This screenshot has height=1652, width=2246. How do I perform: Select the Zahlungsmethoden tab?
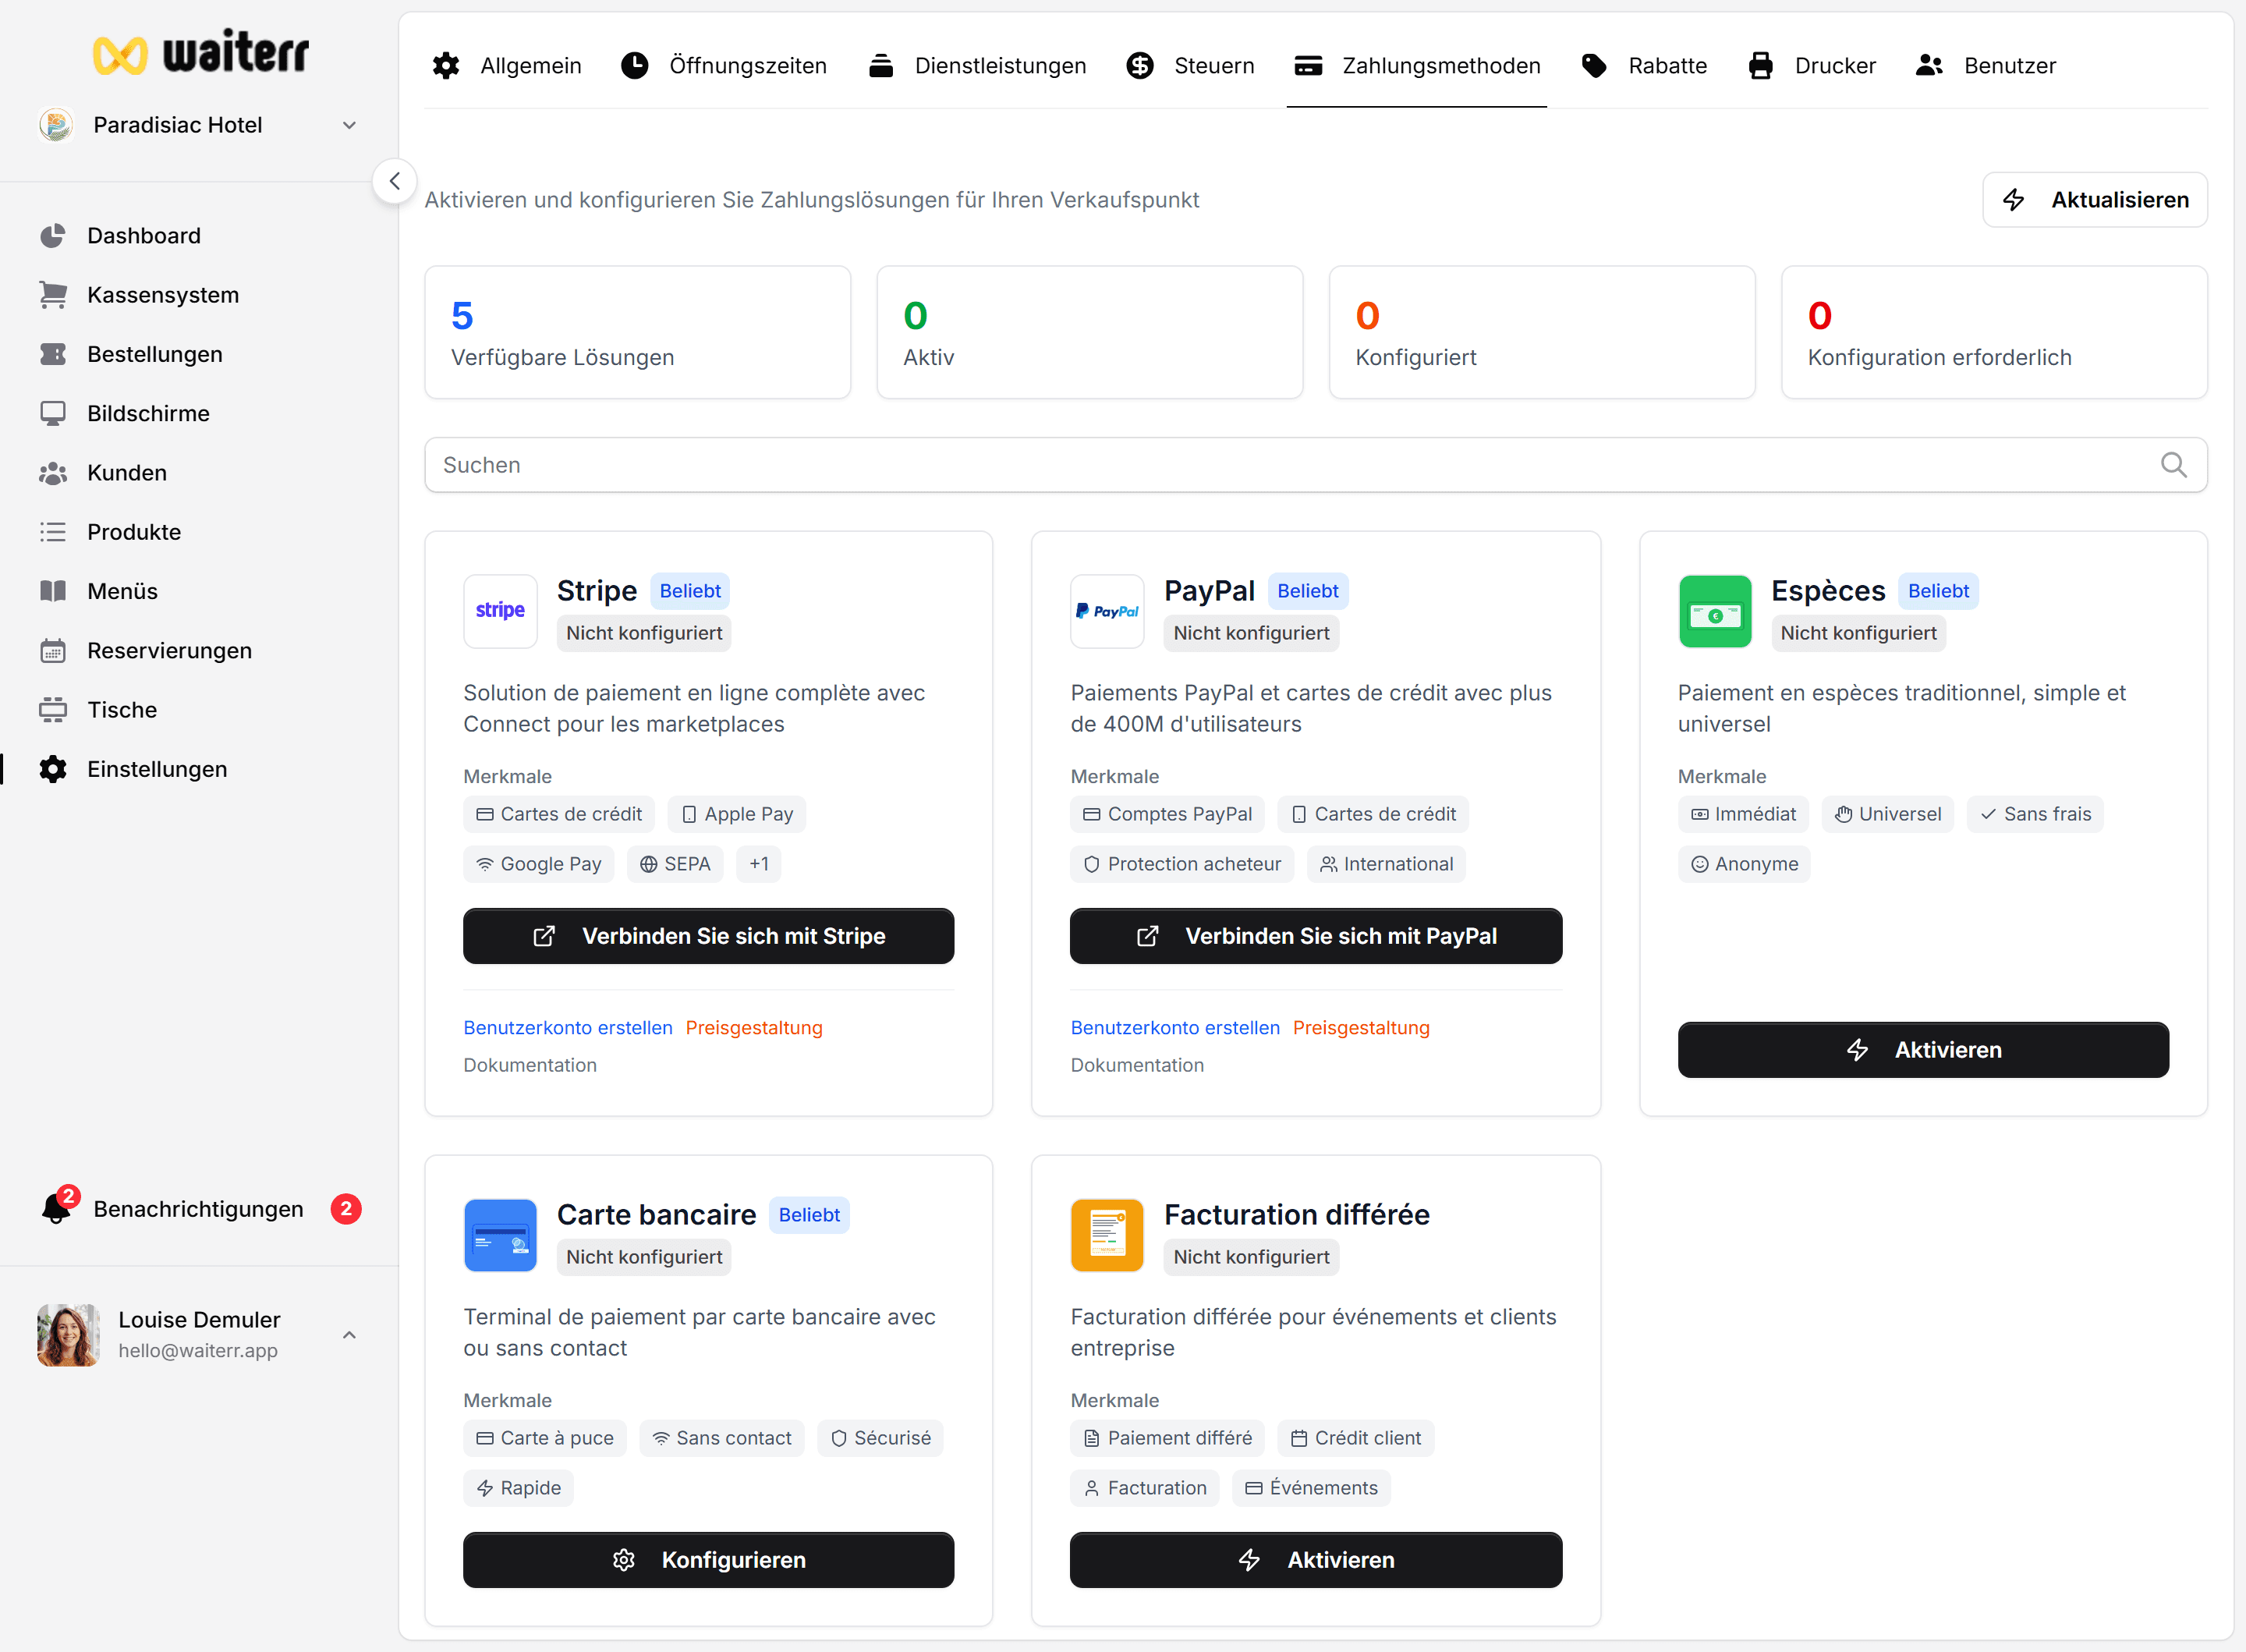click(x=1417, y=66)
